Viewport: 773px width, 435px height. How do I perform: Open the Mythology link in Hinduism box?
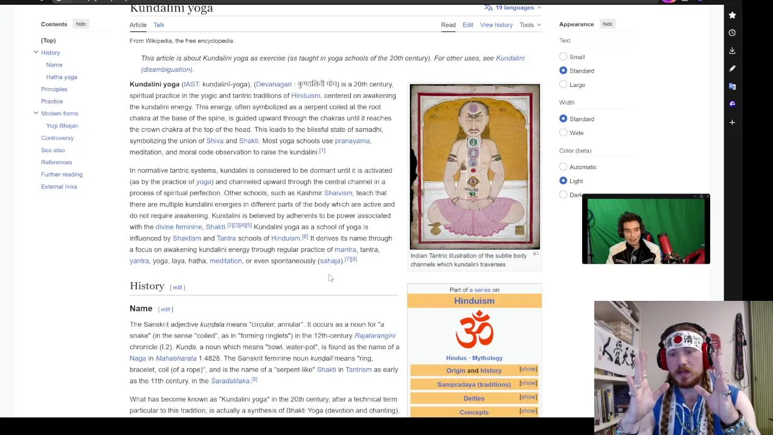pos(487,358)
